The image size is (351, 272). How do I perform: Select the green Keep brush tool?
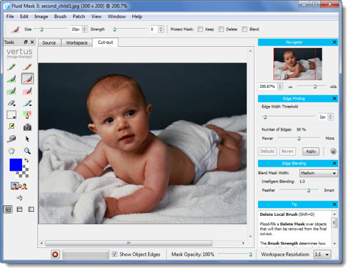tap(11, 67)
